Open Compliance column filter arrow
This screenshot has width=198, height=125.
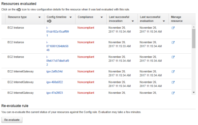102,17
